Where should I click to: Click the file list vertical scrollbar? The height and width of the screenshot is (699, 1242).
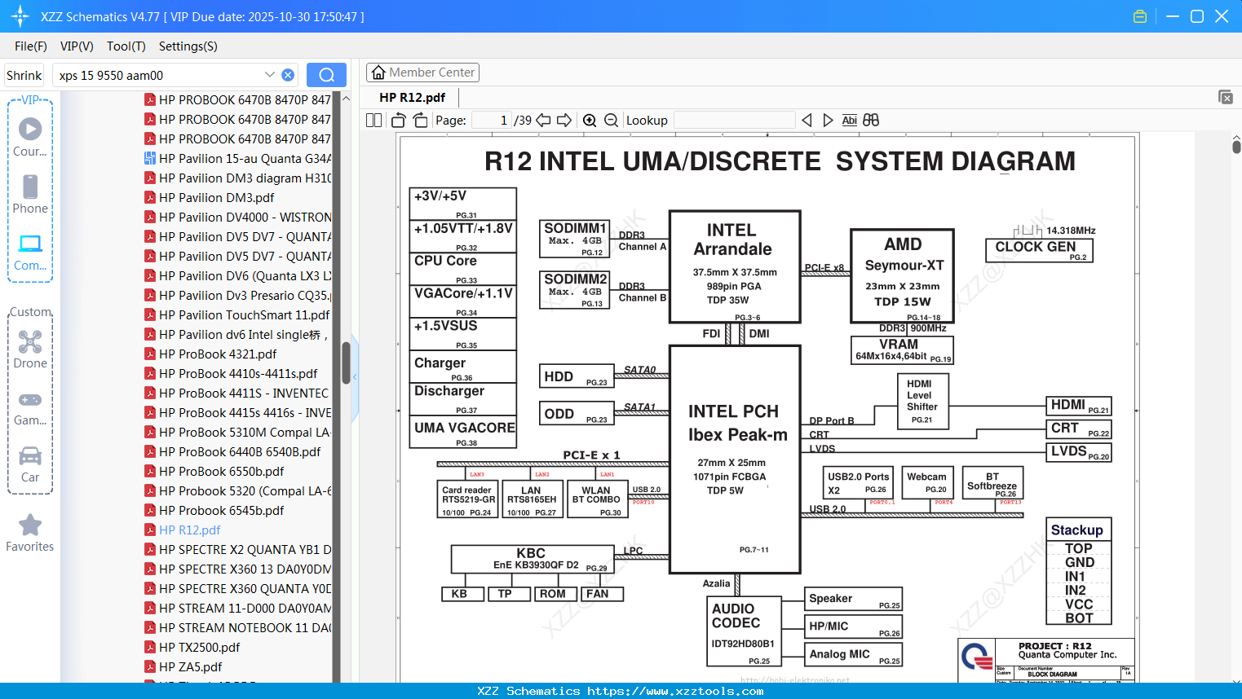point(346,363)
